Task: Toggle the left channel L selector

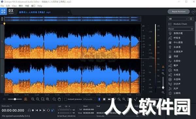Action: 2,41
